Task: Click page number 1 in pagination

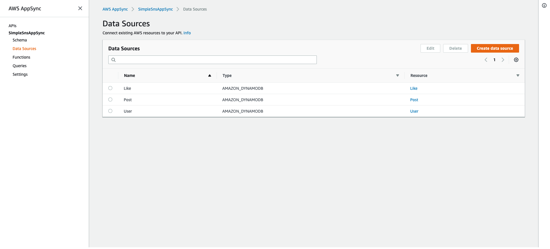Action: tap(494, 60)
